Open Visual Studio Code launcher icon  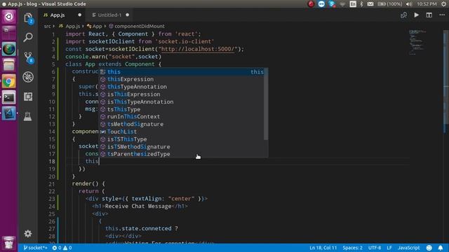click(9, 113)
